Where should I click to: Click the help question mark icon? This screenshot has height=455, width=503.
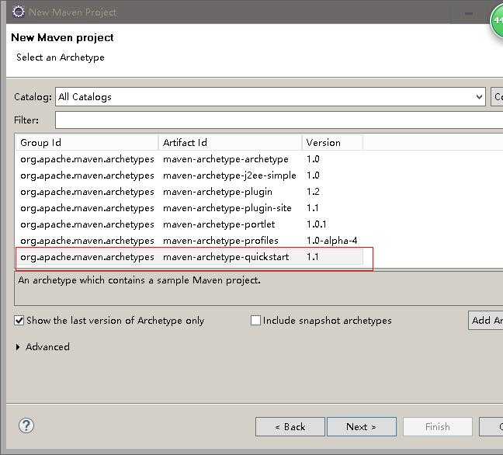[26, 425]
